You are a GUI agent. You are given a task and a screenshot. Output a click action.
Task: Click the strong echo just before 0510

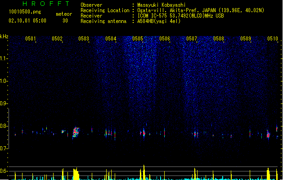pyautogui.click(x=268, y=135)
